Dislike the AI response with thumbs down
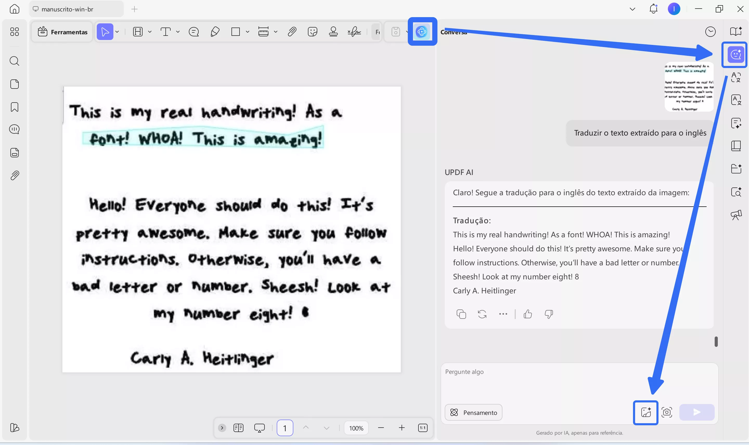This screenshot has width=749, height=445. coord(548,314)
